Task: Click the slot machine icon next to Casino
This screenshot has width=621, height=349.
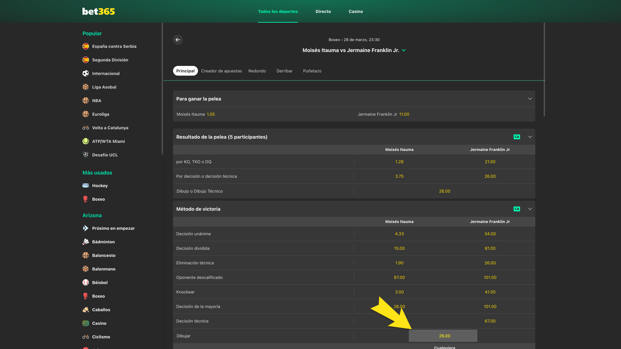Action: coord(86,323)
